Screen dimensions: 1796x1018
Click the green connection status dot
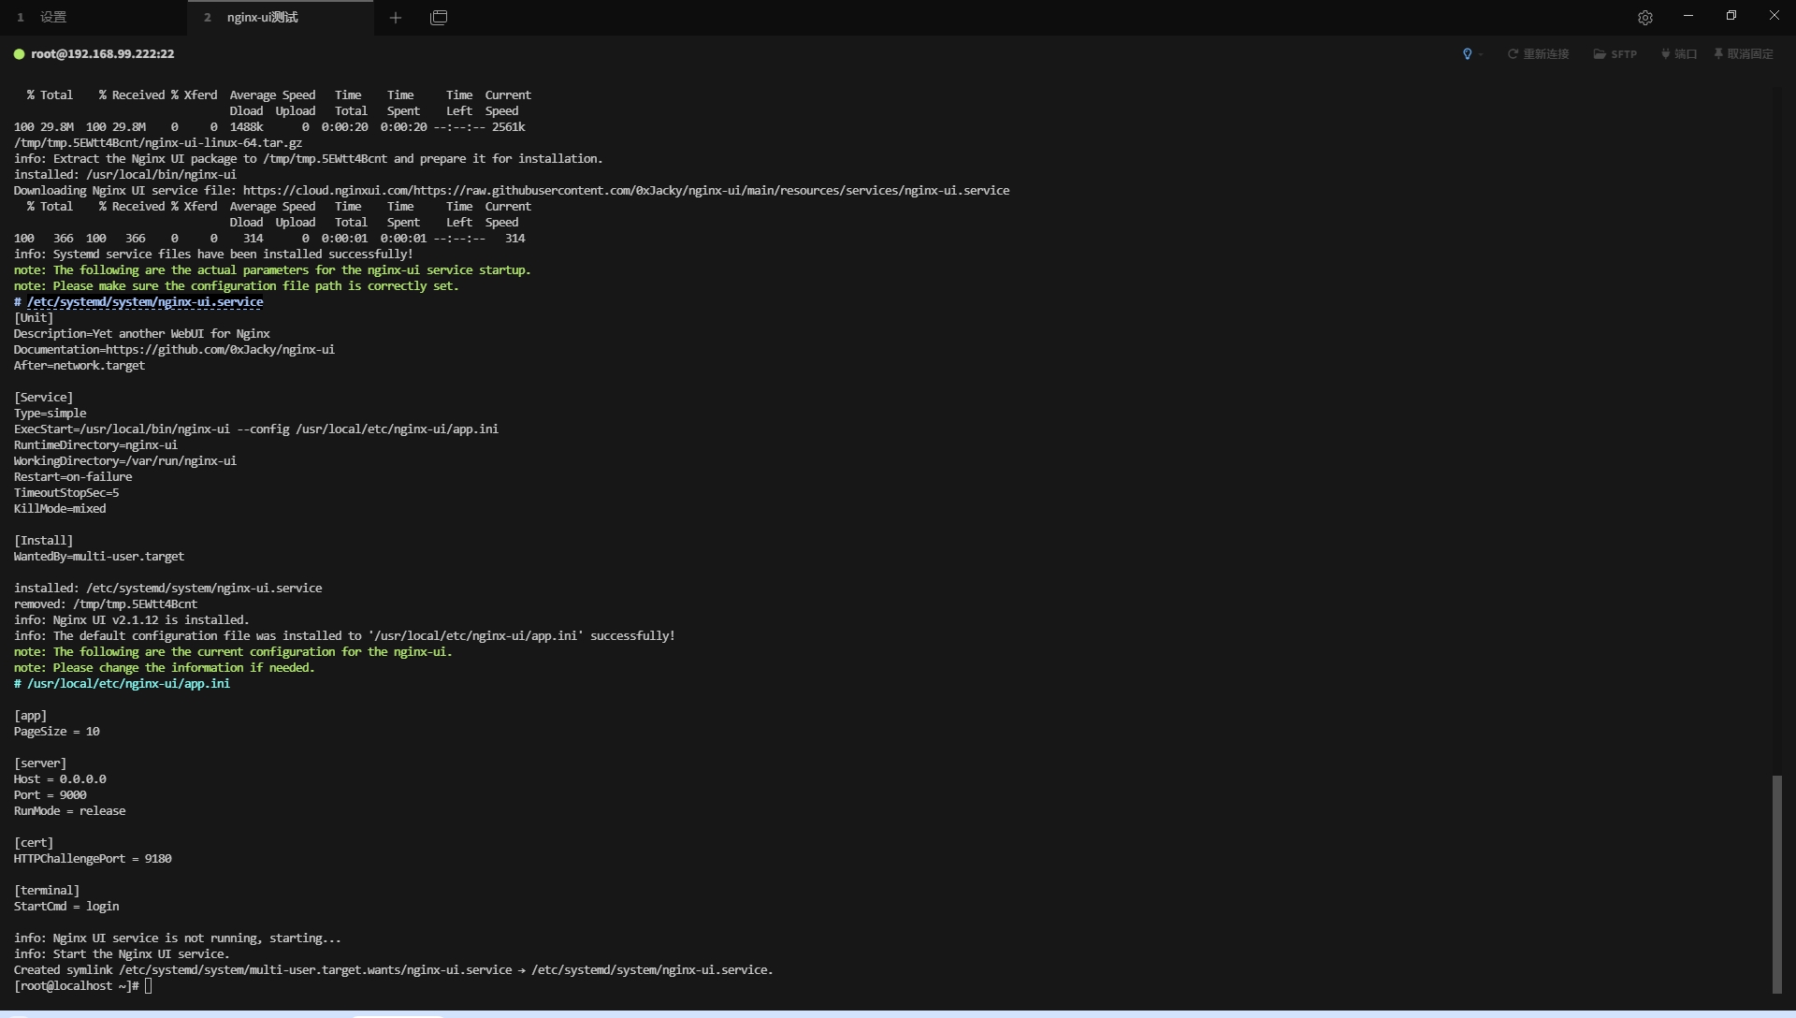point(19,54)
